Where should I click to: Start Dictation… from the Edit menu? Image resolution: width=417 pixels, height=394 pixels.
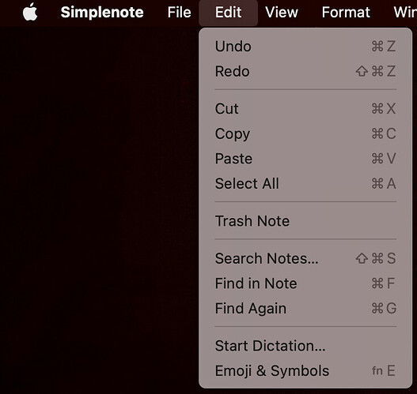click(305, 346)
